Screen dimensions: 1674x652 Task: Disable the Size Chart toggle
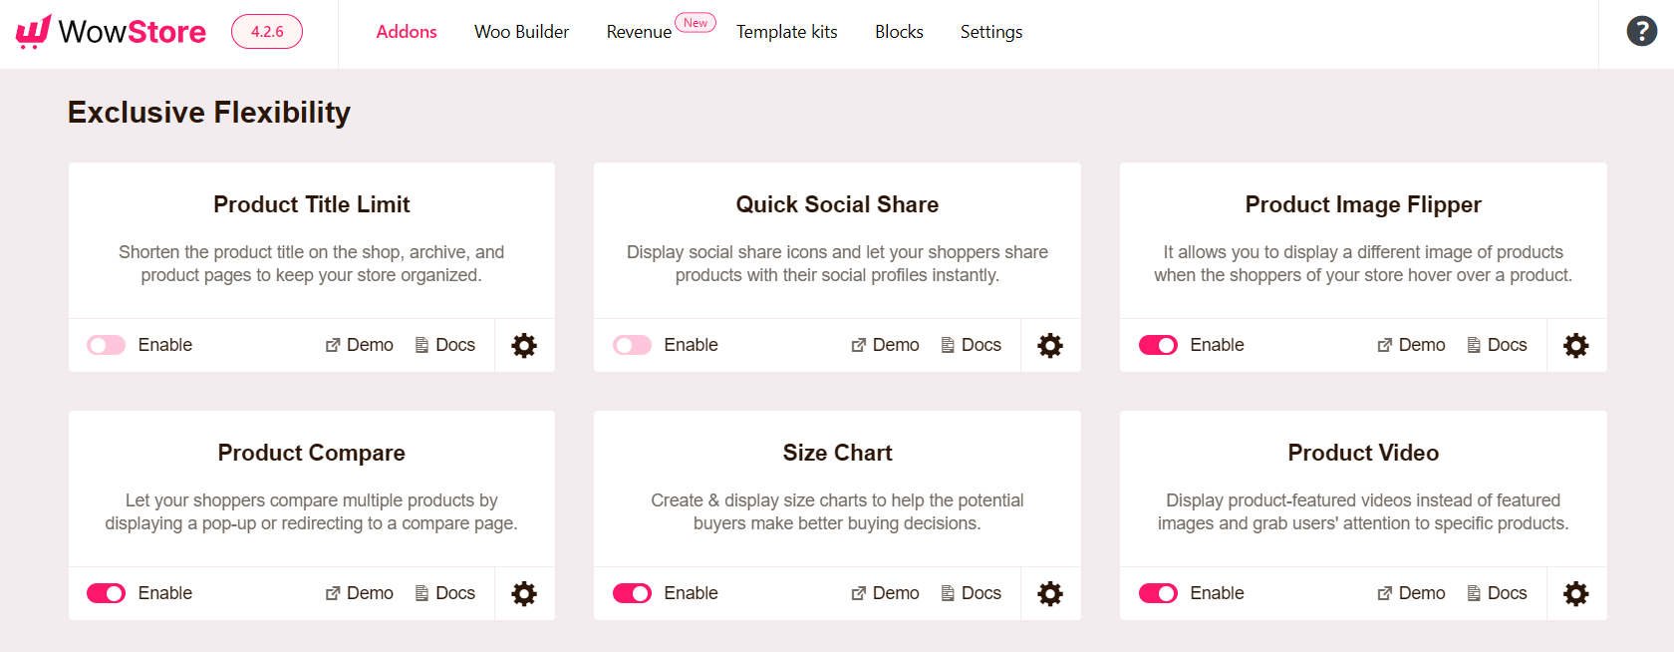point(633,593)
